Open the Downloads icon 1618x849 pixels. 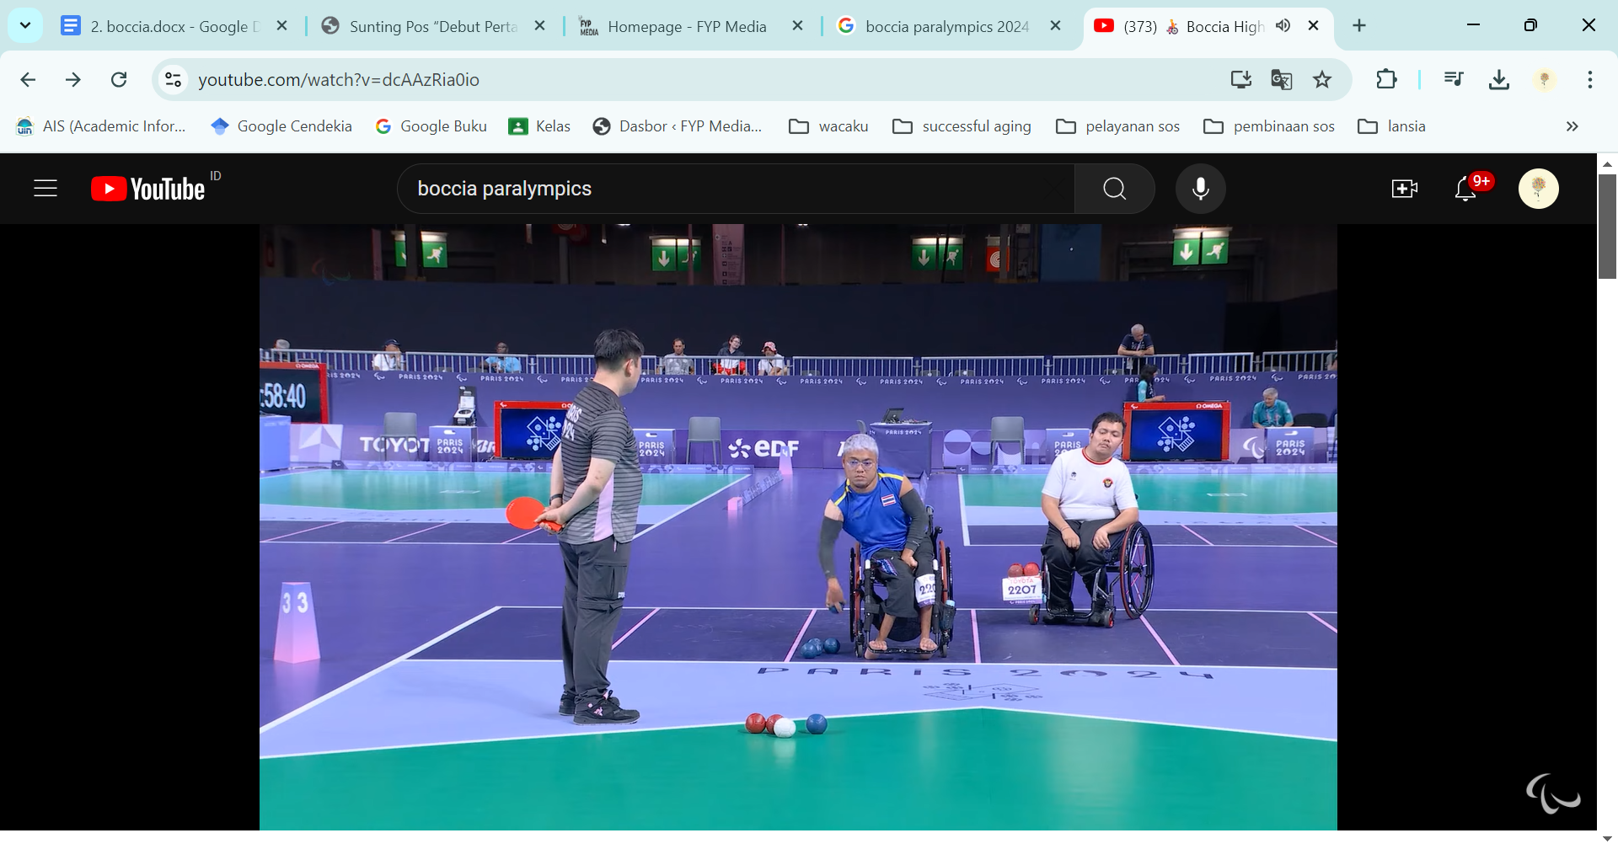(1499, 79)
